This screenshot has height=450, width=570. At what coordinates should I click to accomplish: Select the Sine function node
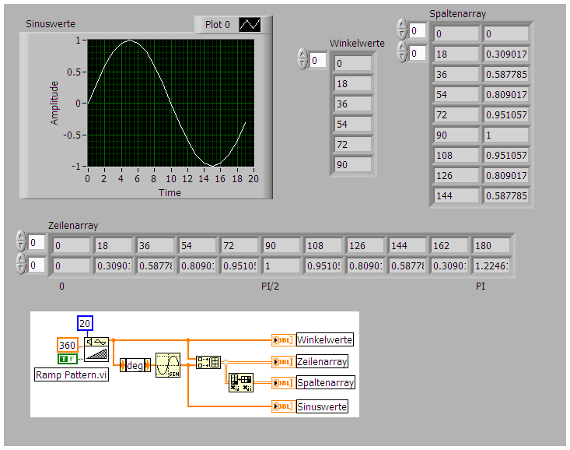167,364
